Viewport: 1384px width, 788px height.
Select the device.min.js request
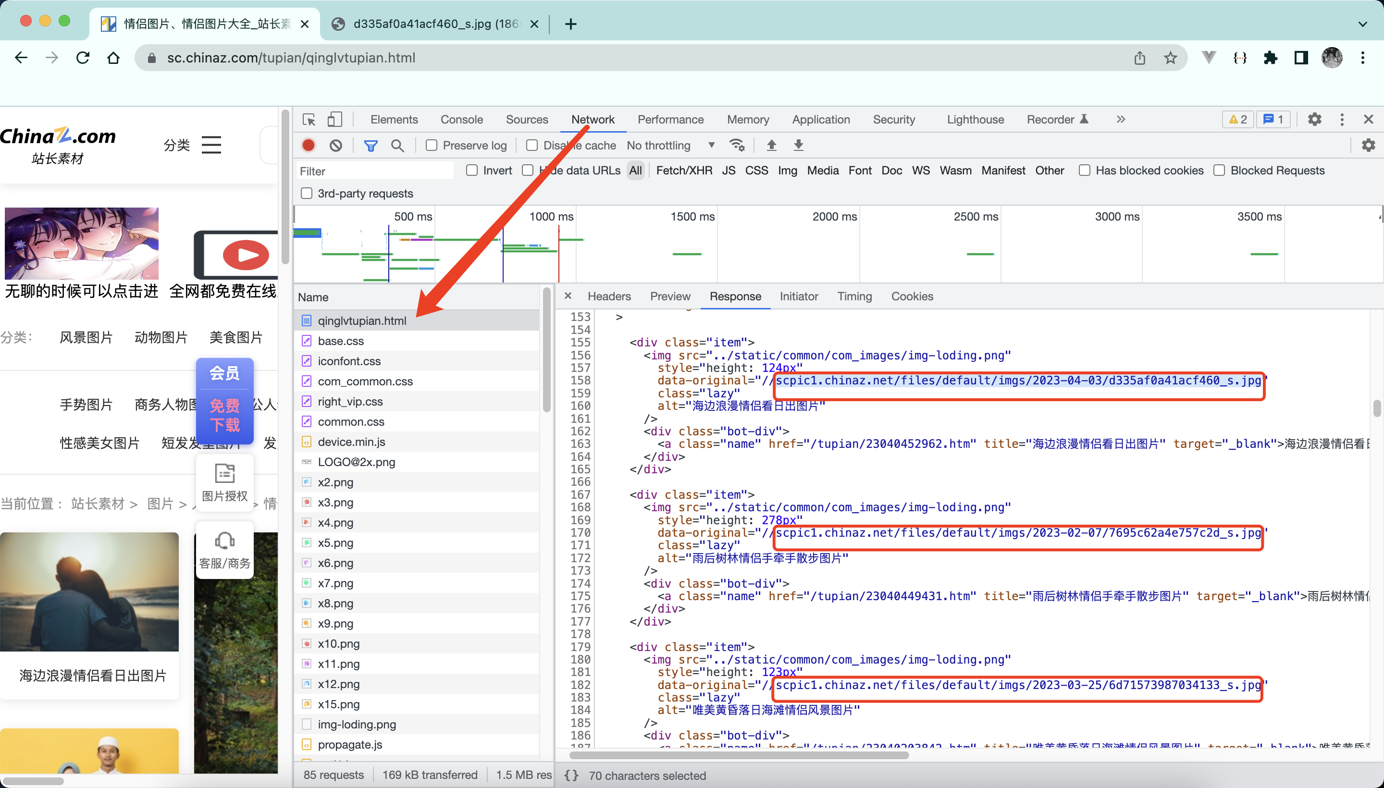coord(417,442)
